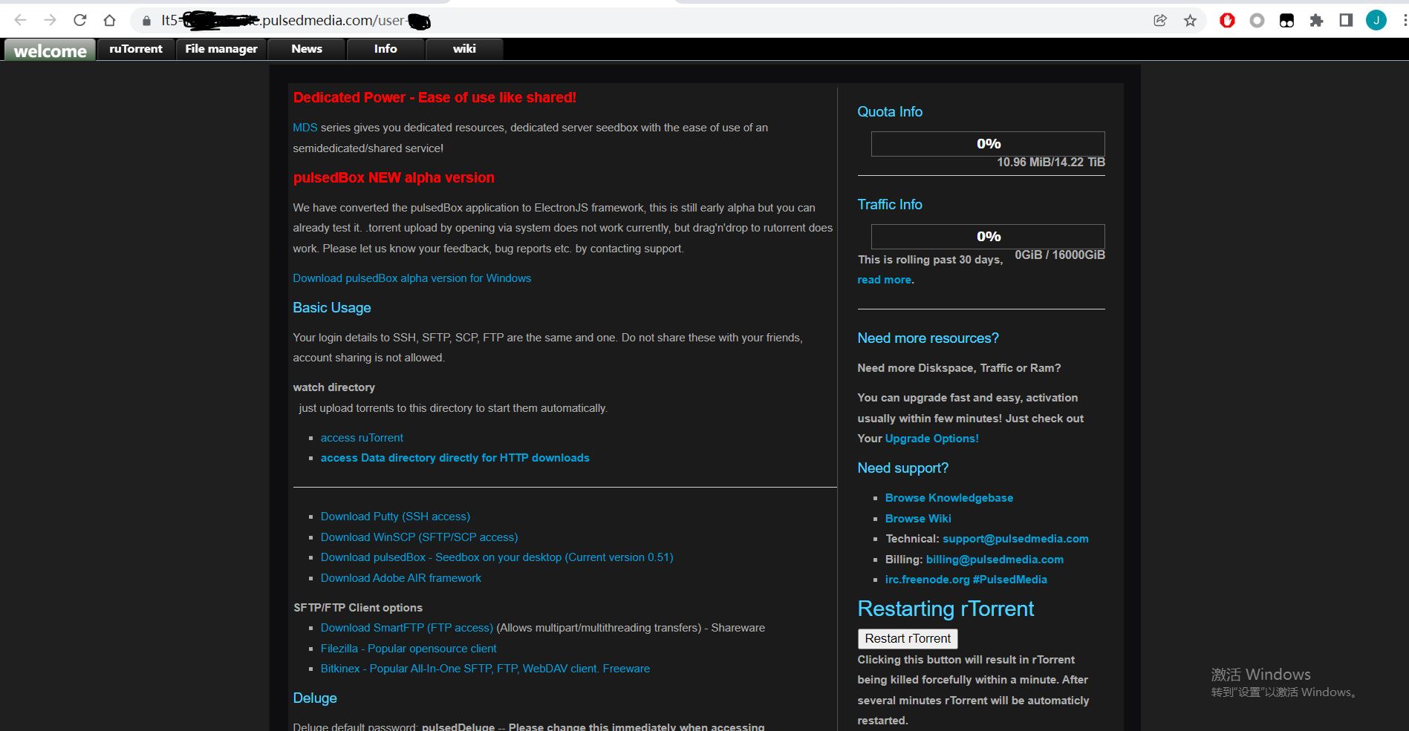This screenshot has height=731, width=1409.
Task: Click Download Putty (SSH access) link
Action: click(395, 517)
